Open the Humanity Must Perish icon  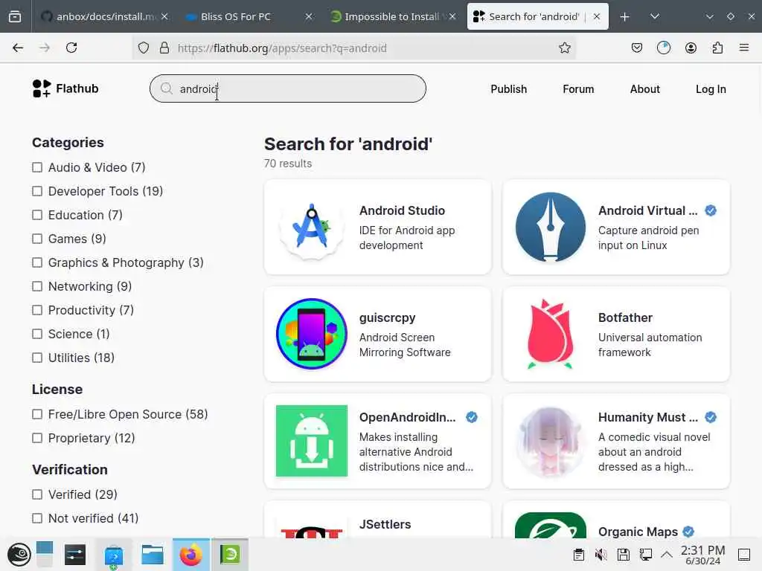[x=551, y=441]
